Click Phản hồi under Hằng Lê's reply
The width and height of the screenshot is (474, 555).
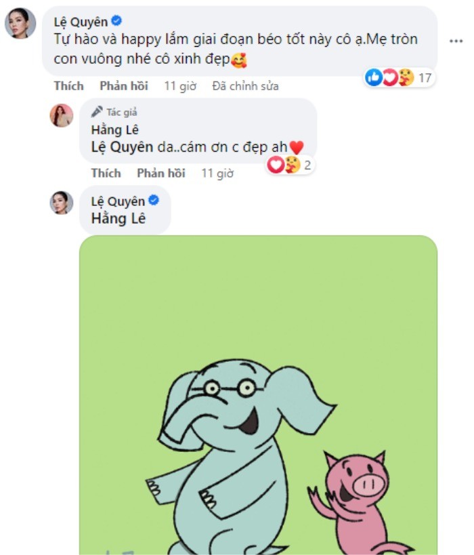pos(160,173)
